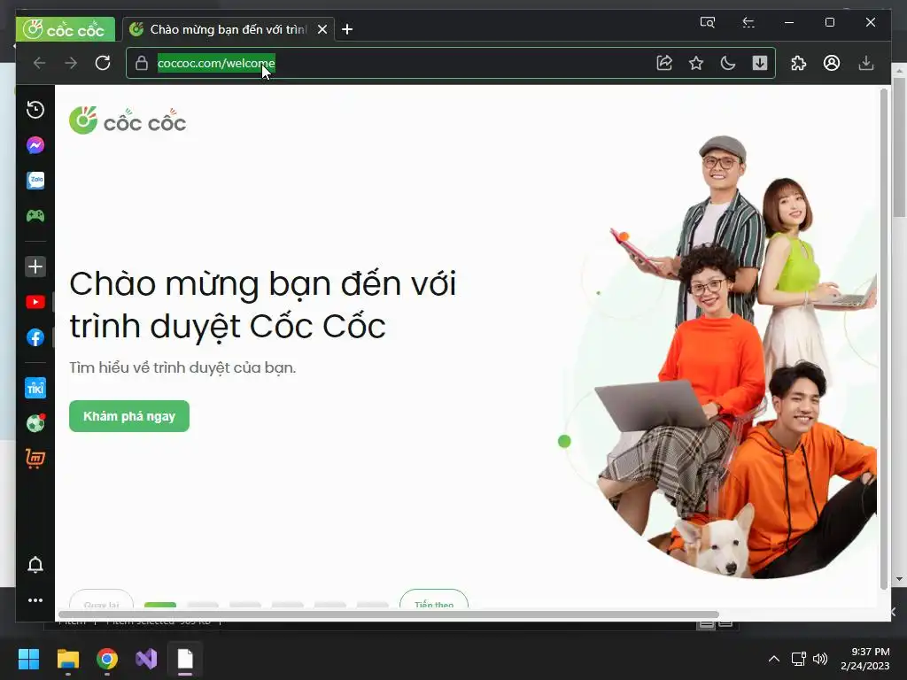Open History in the sidebar
This screenshot has width=907, height=680.
(x=35, y=109)
